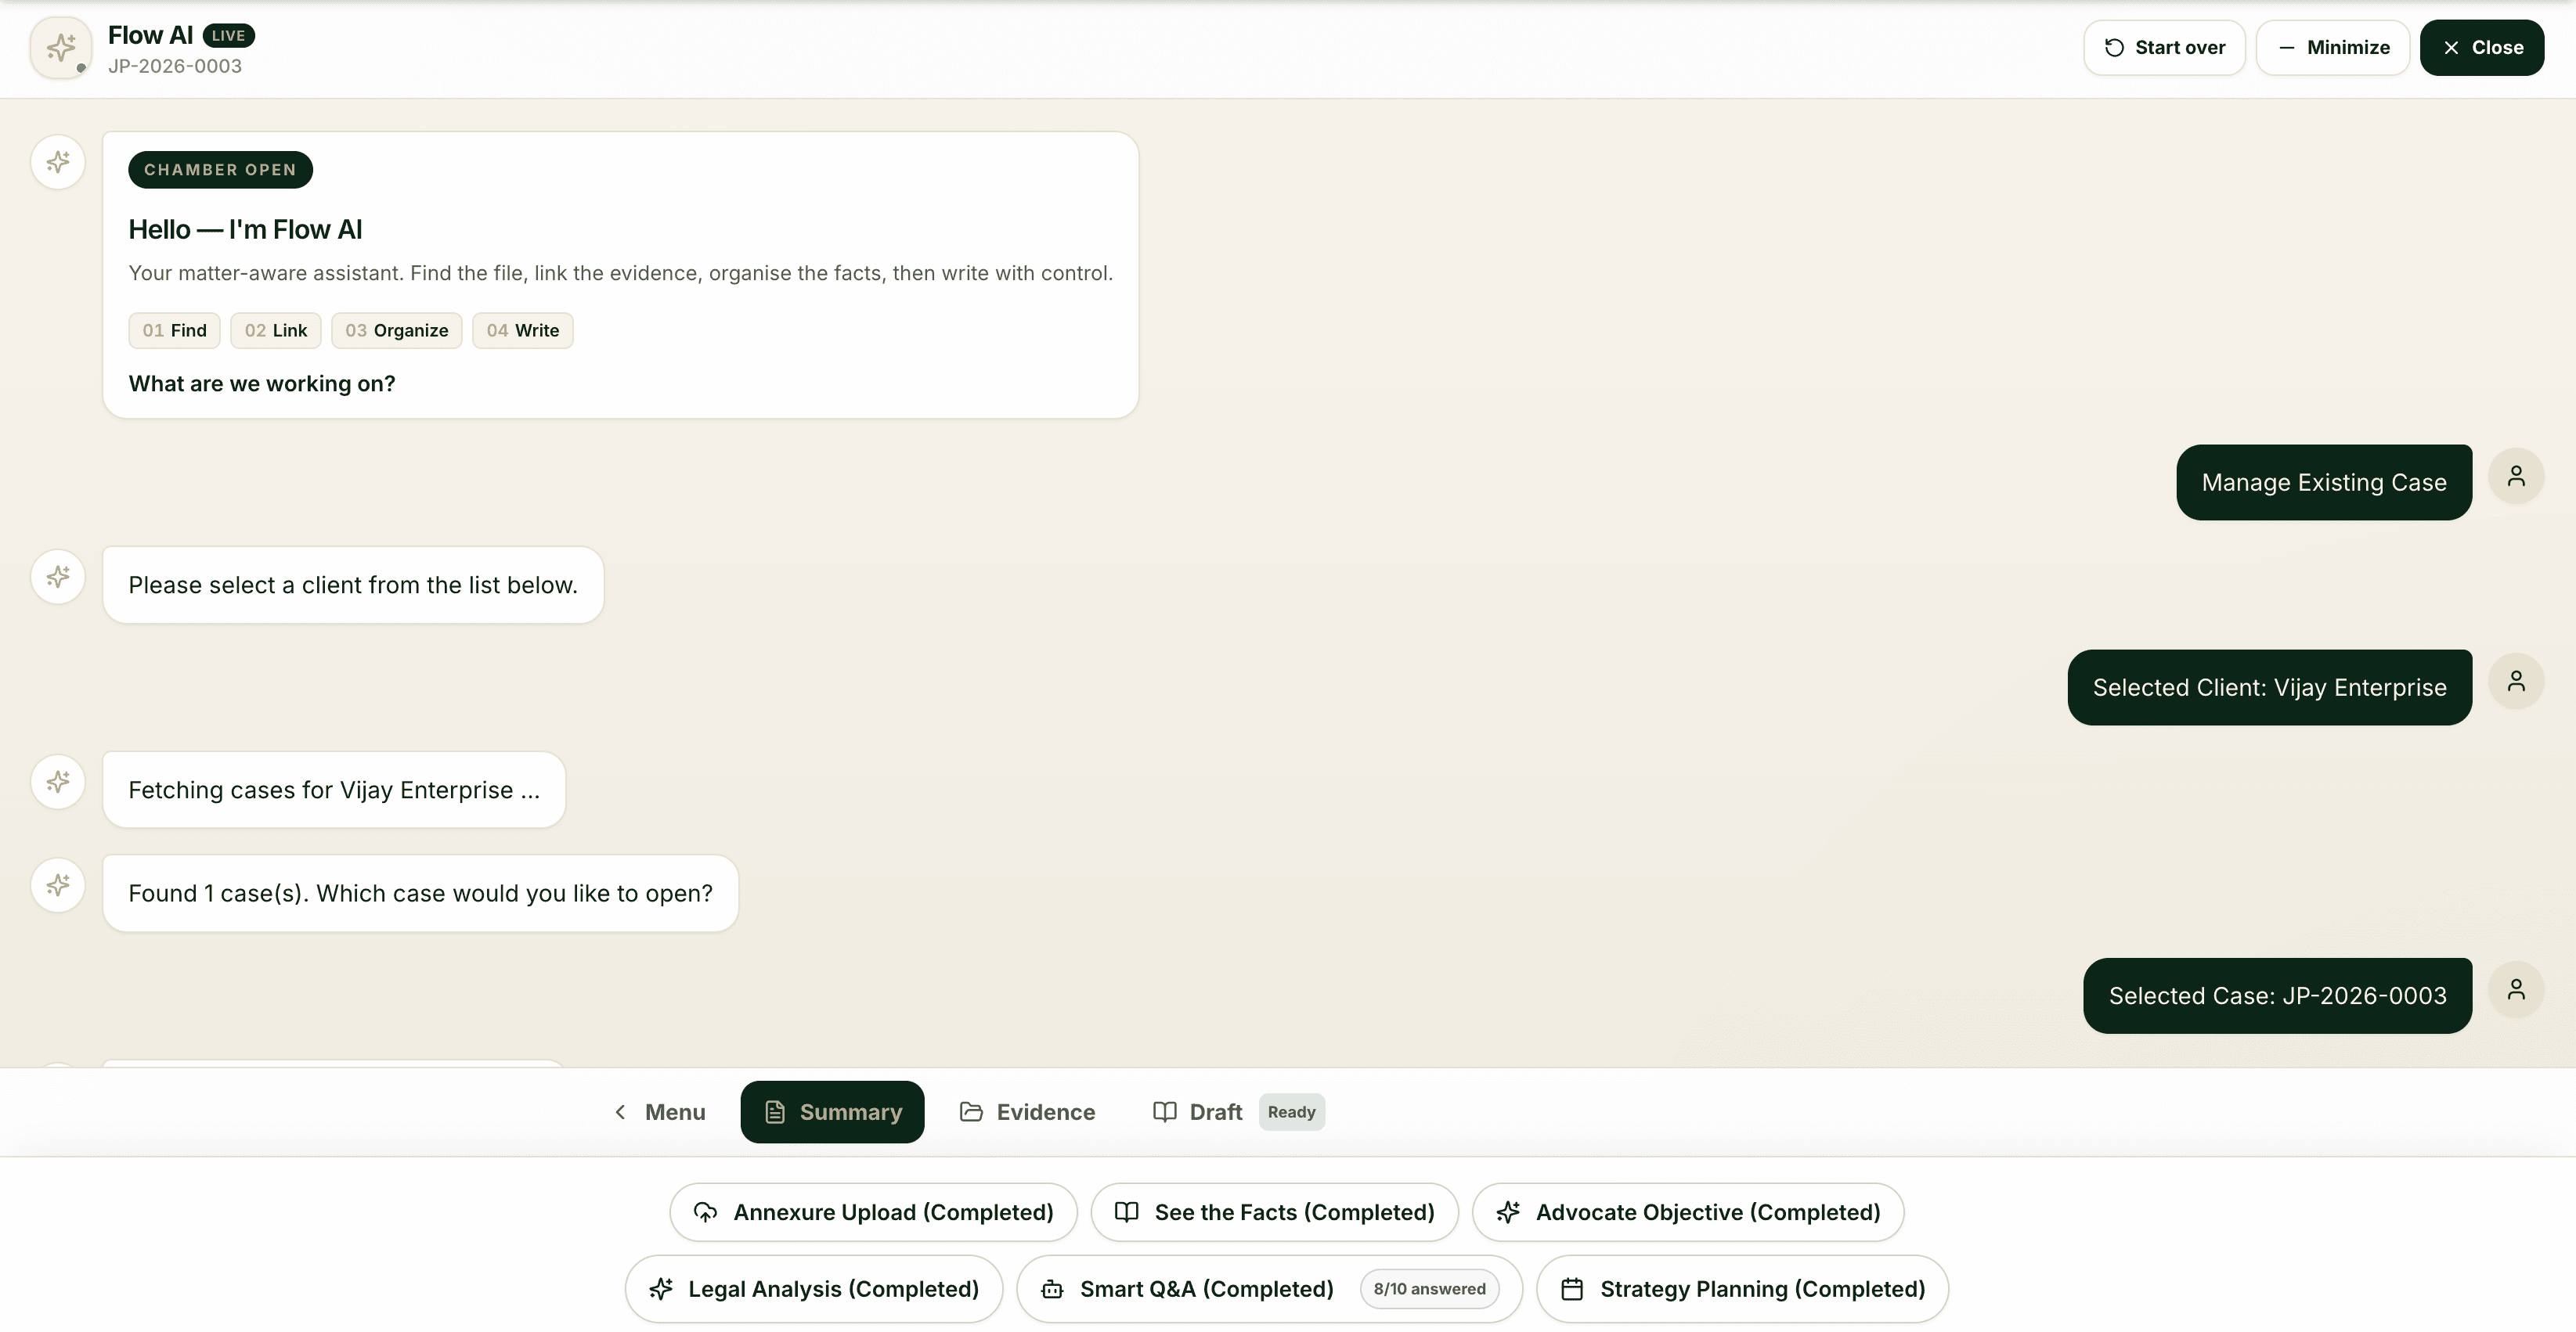Switch to the Evidence tab
This screenshot has width=2576, height=1332.
[1027, 1112]
